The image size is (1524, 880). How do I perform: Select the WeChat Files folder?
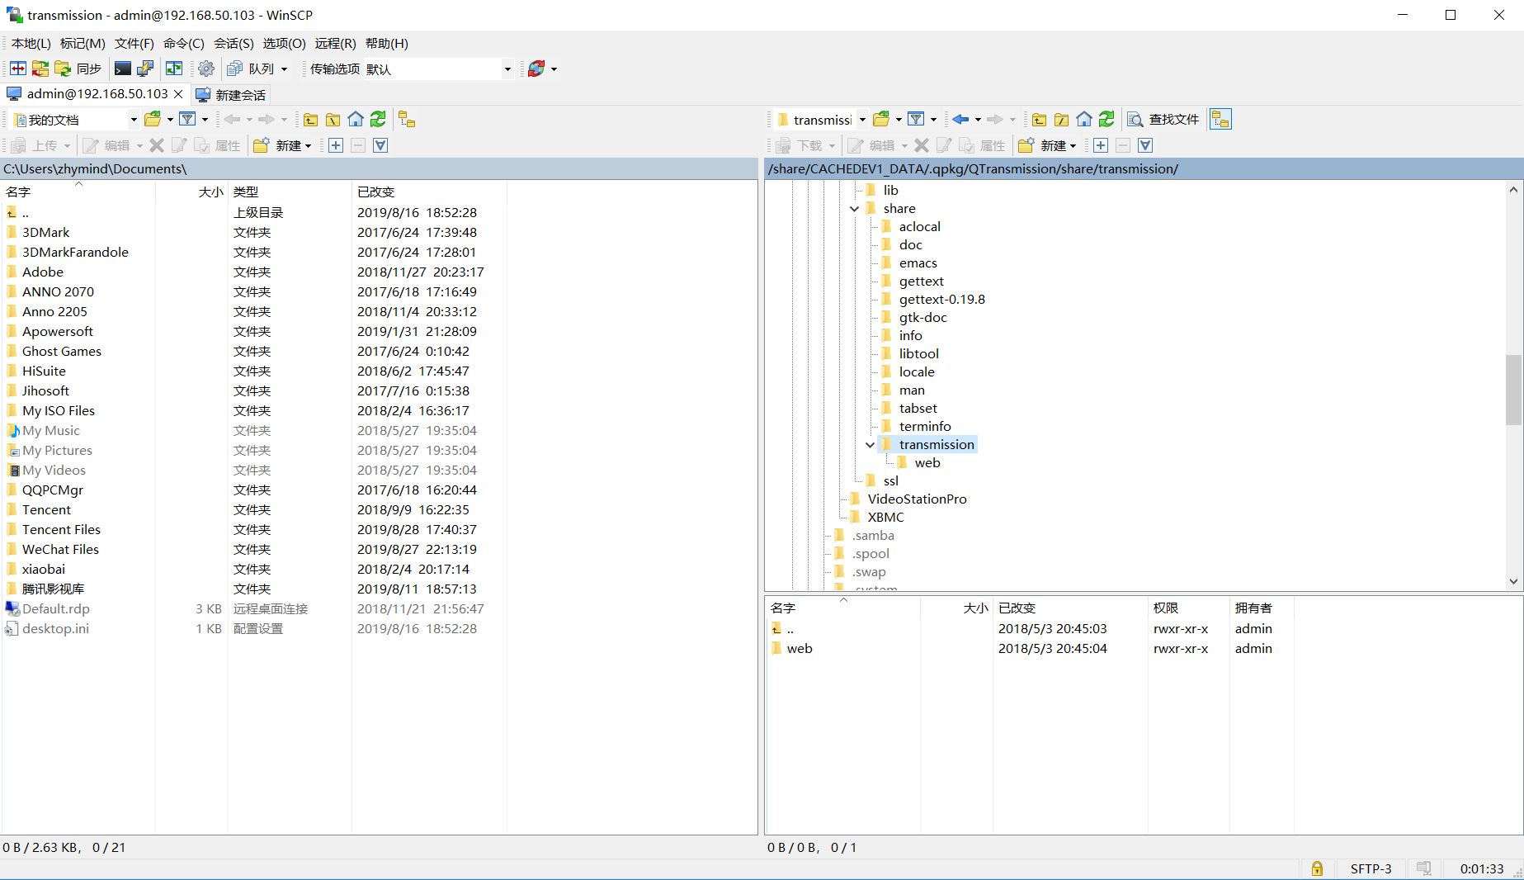click(x=60, y=550)
